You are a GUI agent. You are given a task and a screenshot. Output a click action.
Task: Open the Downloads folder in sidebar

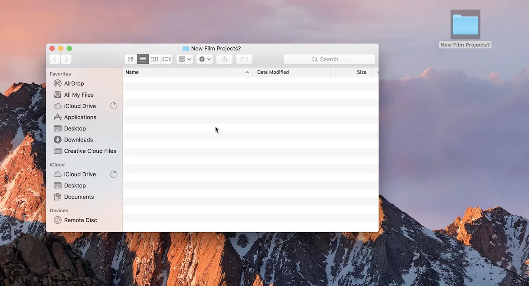click(x=78, y=140)
